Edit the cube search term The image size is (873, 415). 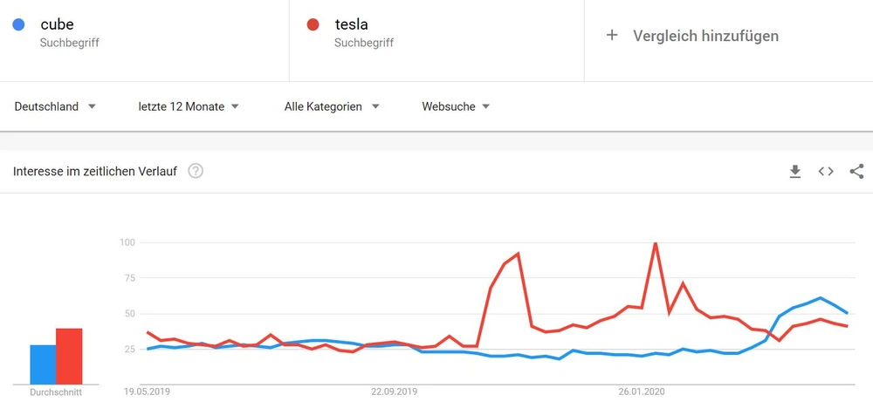coord(58,25)
